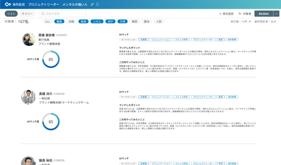Toggle the 語学 filter chip
Viewport: 281px width, 165px height.
click(110, 21)
